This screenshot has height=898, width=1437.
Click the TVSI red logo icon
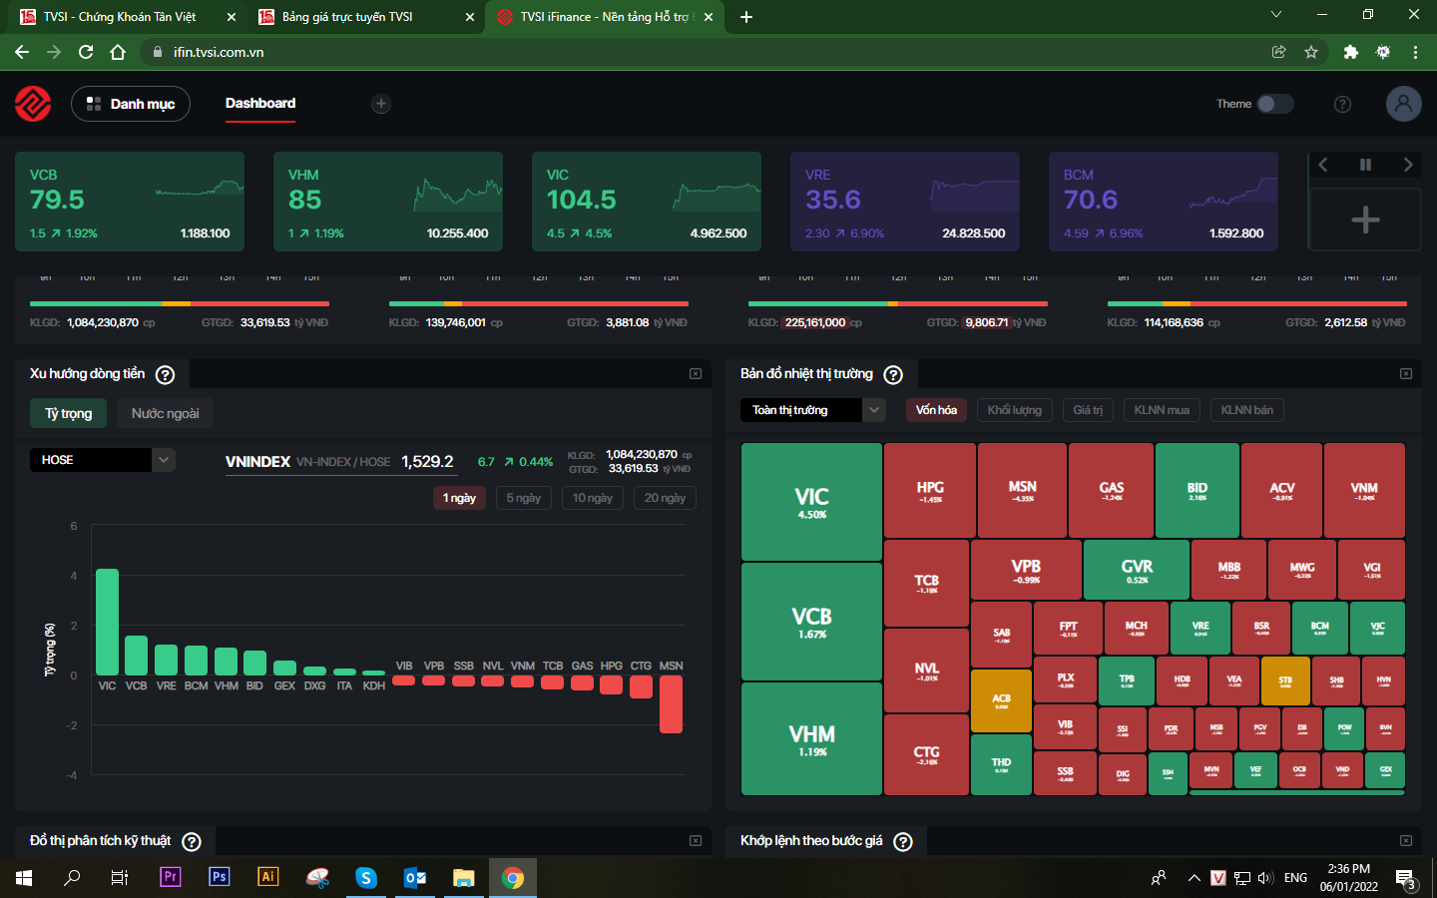click(x=33, y=104)
